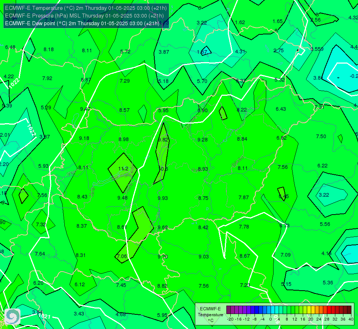Click the yellow 20 legend swatch

tap(309, 310)
